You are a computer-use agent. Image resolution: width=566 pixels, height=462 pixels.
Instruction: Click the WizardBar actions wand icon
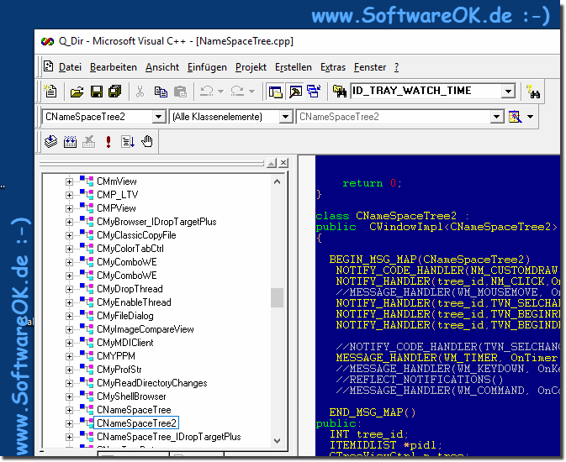515,117
